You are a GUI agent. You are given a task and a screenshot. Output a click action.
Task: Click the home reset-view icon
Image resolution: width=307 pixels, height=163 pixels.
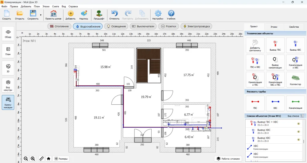pyautogui.click(x=49, y=159)
